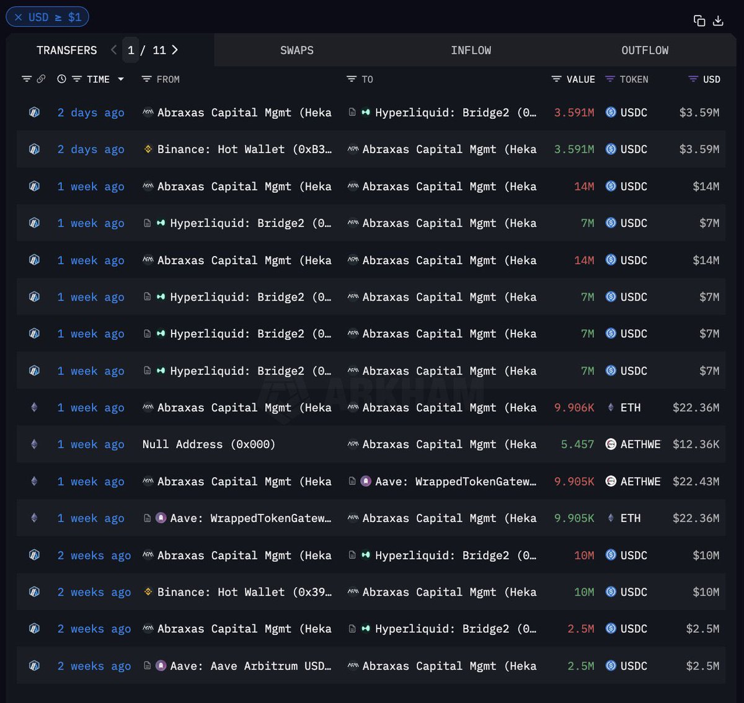Click the 5.457 AETHWE value
Screen dimensions: 744x703
tap(578, 444)
